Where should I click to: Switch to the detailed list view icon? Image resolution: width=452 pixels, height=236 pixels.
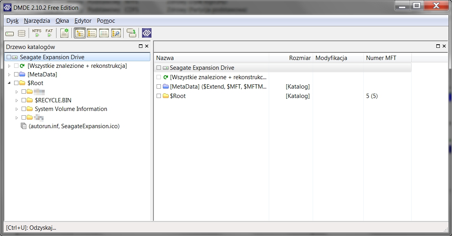point(104,33)
